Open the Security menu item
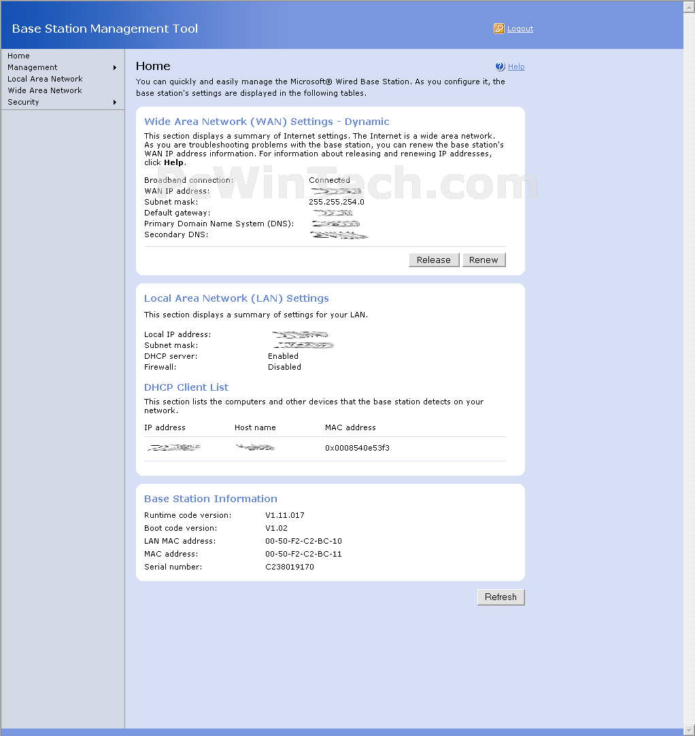695x736 pixels. pyautogui.click(x=23, y=103)
